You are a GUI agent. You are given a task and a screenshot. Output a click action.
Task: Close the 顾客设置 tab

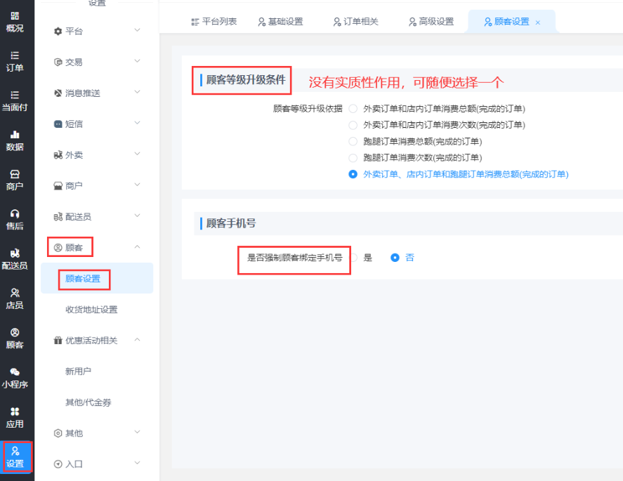point(538,22)
